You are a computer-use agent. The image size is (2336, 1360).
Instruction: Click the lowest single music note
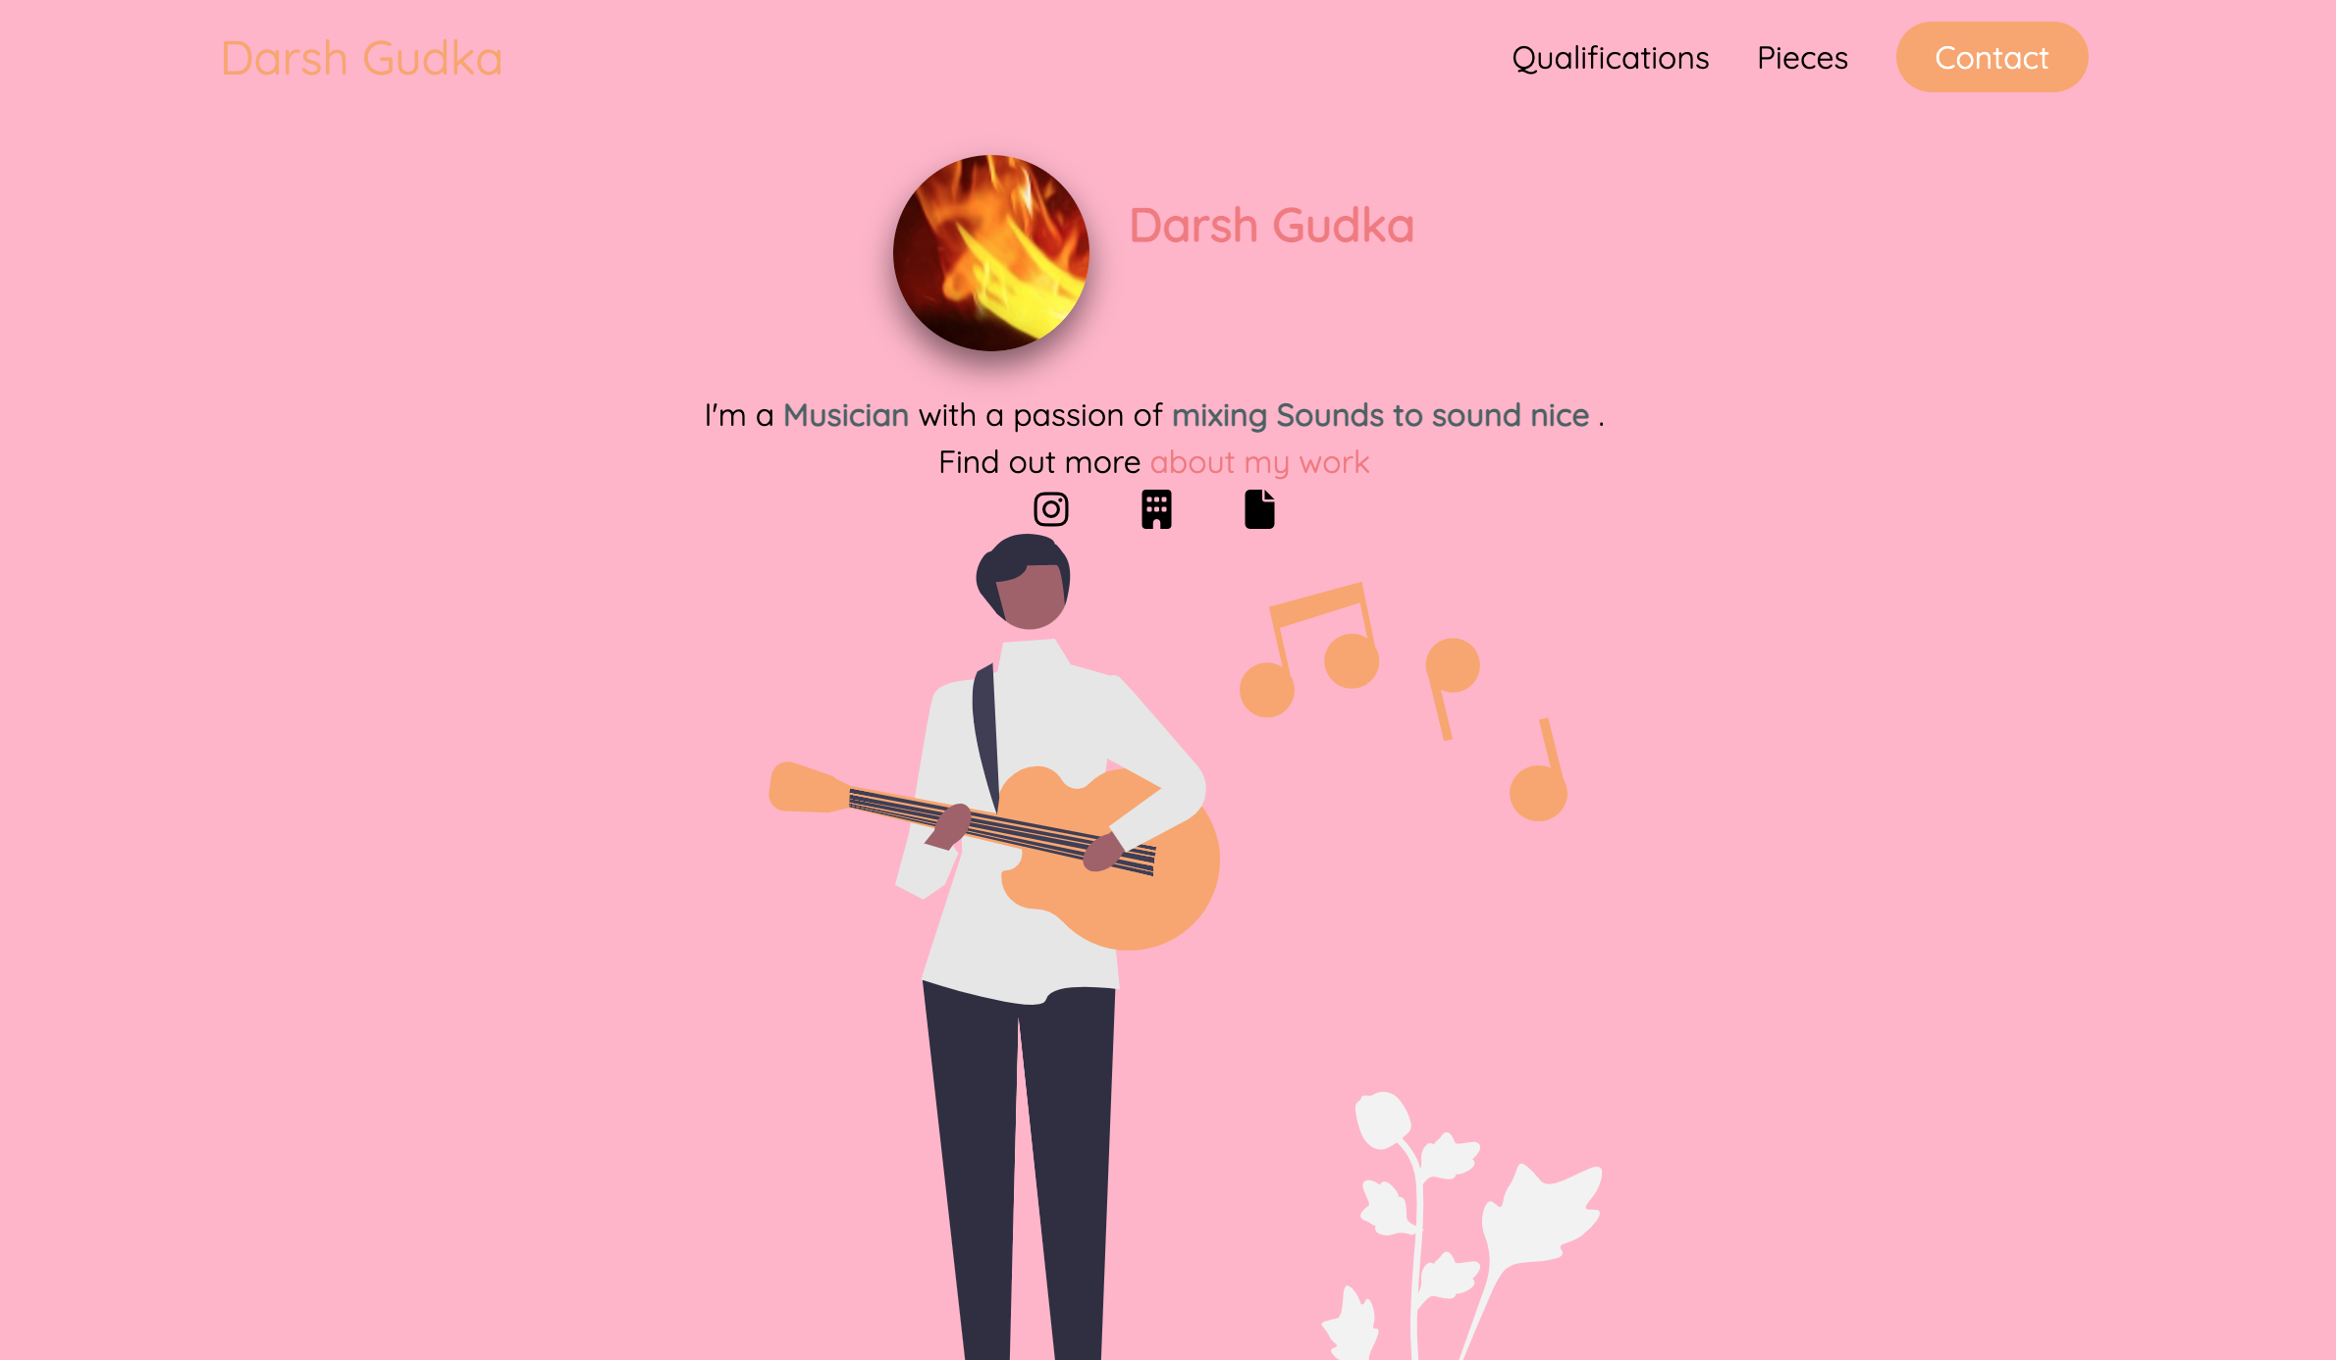(x=1539, y=770)
